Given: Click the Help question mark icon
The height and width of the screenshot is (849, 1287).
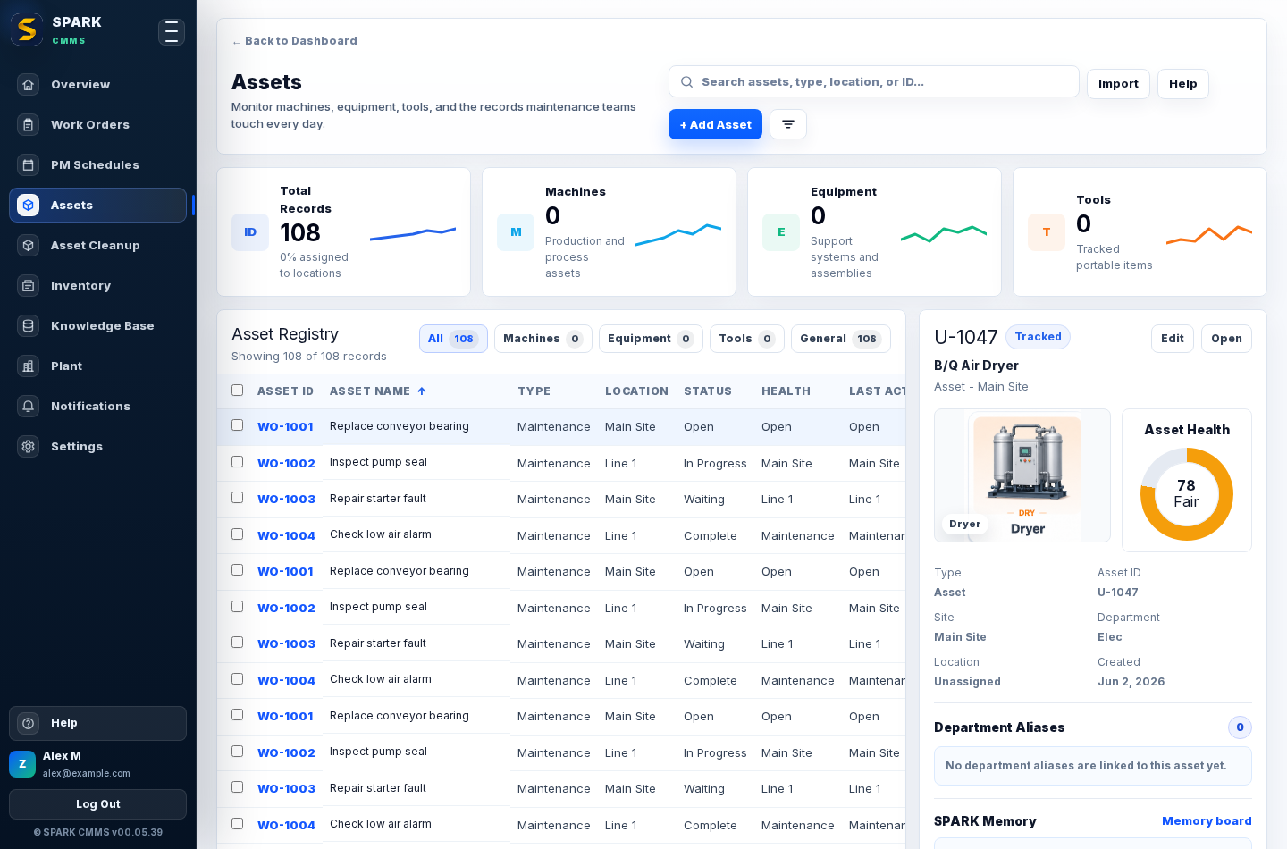Looking at the screenshot, I should click(x=29, y=724).
